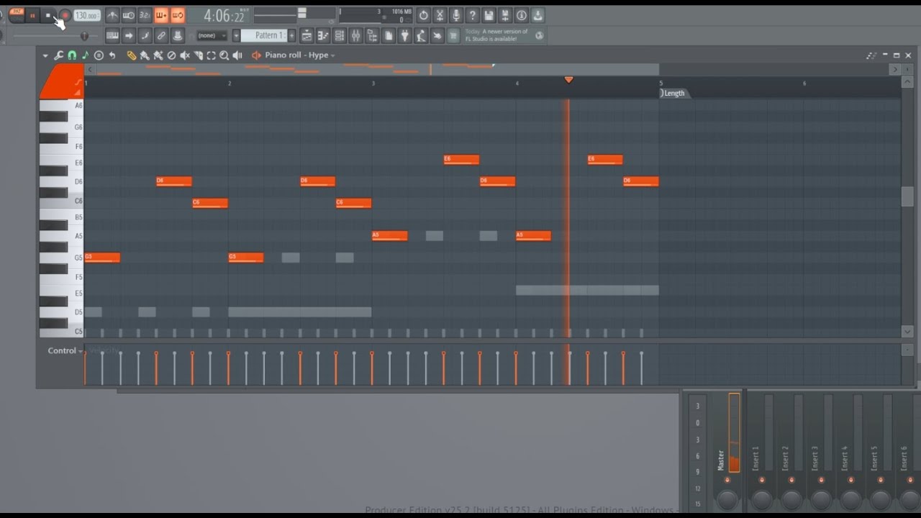
Task: Click the 4:06:22 time display
Action: click(224, 15)
